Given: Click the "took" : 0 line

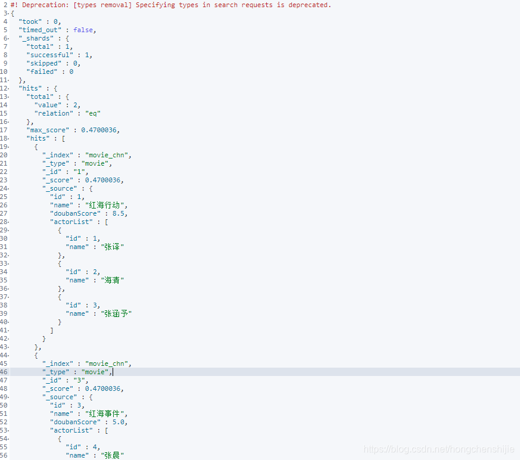Looking at the screenshot, I should tap(40, 21).
